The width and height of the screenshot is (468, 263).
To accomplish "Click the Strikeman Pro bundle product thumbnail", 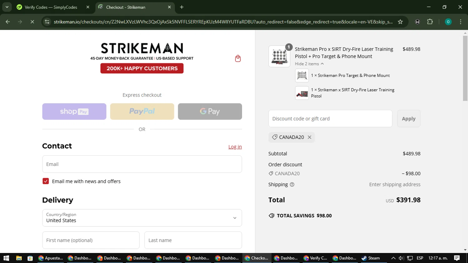I will tap(279, 56).
